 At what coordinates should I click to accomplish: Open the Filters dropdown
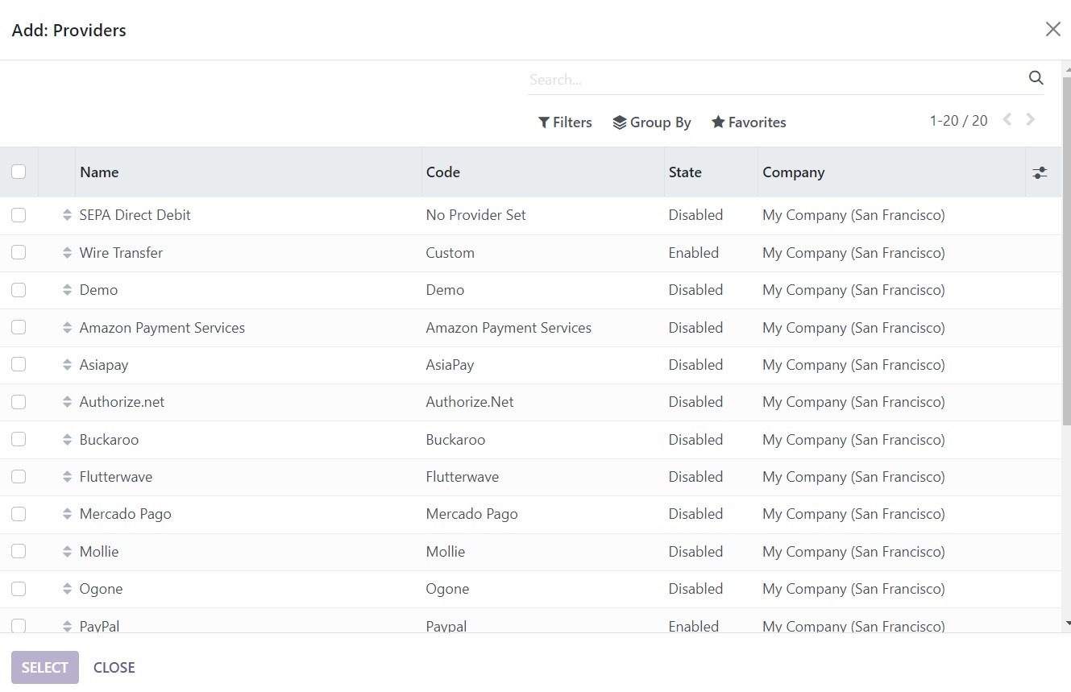point(565,122)
